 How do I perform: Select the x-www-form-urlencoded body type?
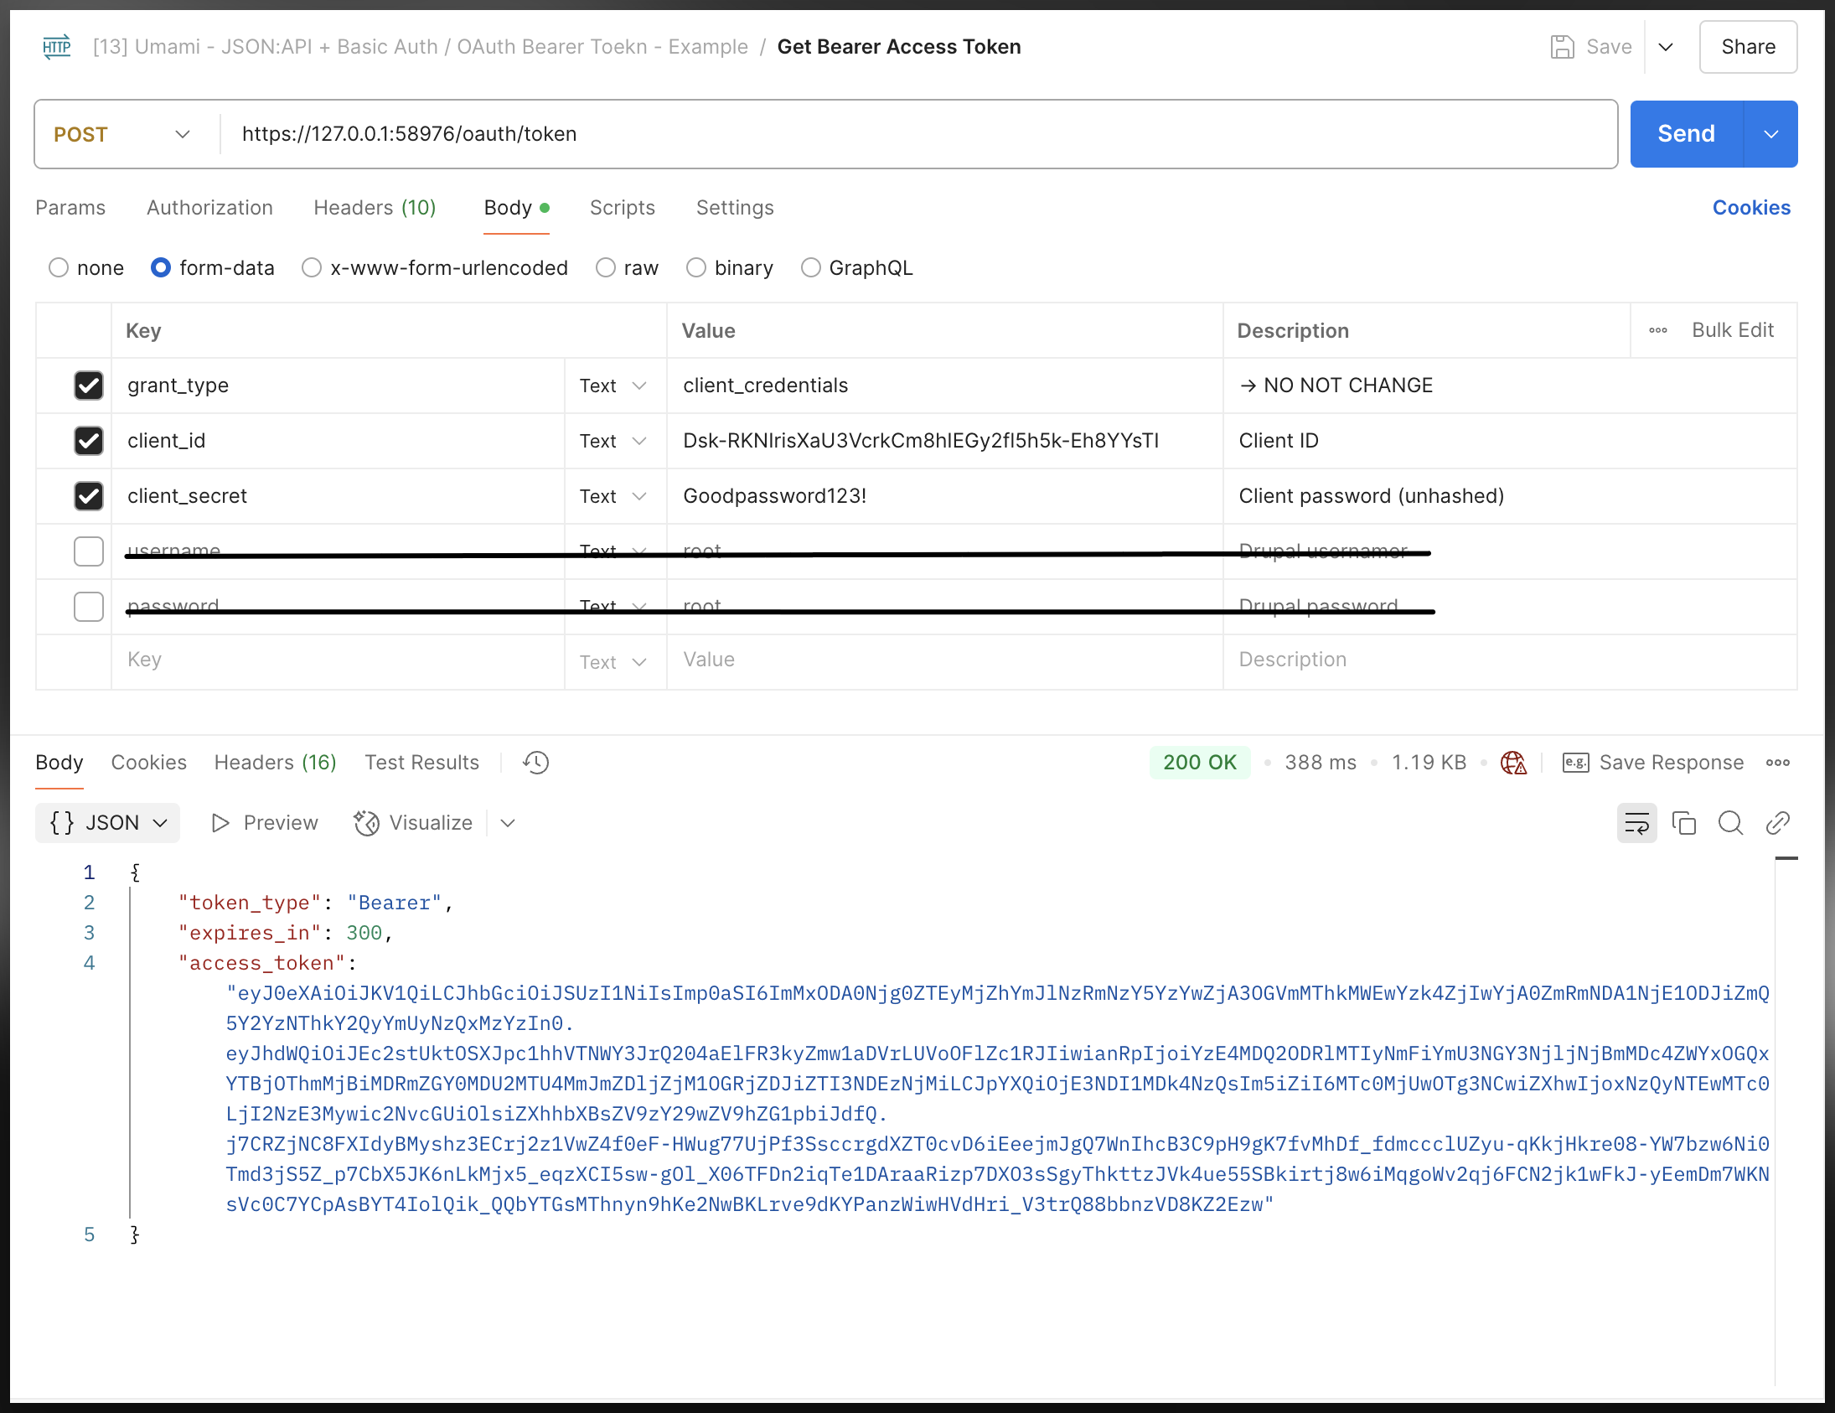312,268
